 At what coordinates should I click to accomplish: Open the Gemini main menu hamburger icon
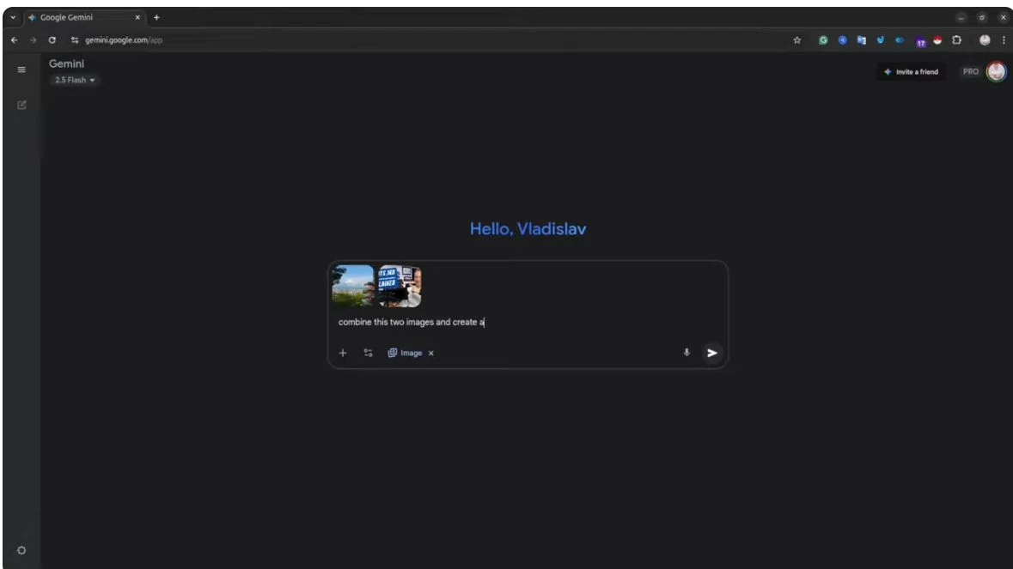tap(21, 70)
